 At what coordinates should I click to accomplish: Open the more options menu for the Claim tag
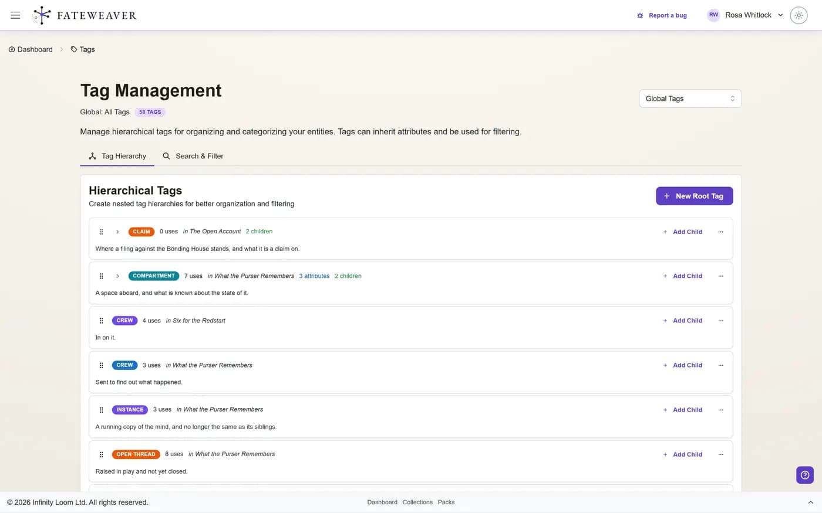(721, 232)
